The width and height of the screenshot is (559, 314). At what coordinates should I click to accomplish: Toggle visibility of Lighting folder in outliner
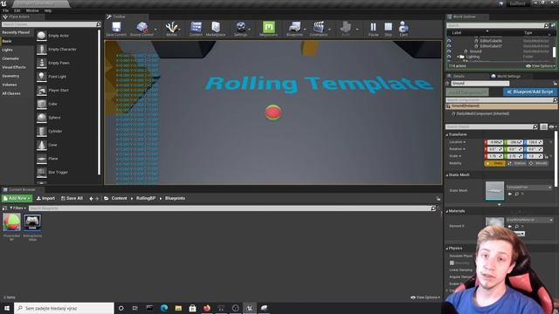point(449,57)
